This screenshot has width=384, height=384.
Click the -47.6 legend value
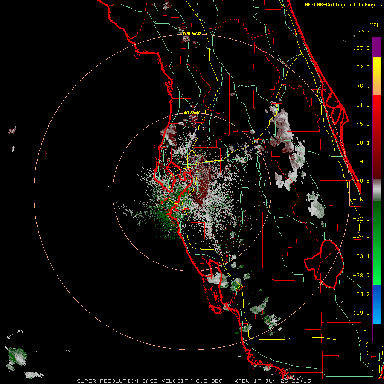point(361,238)
